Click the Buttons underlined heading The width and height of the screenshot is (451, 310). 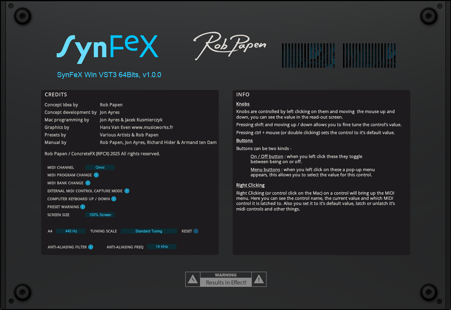pyautogui.click(x=245, y=140)
